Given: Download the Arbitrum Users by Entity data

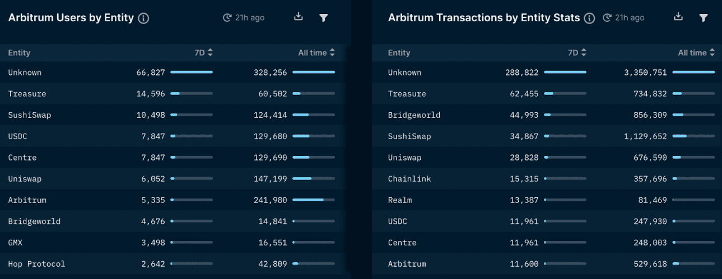Looking at the screenshot, I should pos(299,17).
